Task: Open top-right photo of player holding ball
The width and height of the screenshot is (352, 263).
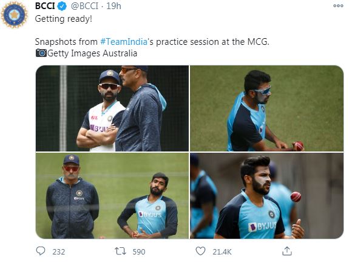Action: (266, 108)
